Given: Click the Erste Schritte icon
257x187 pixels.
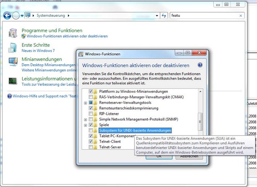Looking at the screenshot, I should [12, 48].
